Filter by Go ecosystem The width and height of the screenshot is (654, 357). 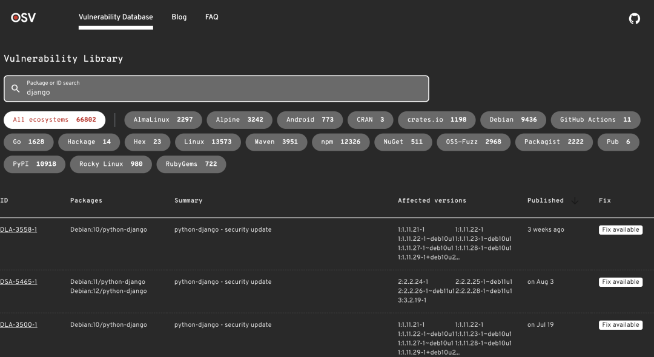(x=28, y=142)
